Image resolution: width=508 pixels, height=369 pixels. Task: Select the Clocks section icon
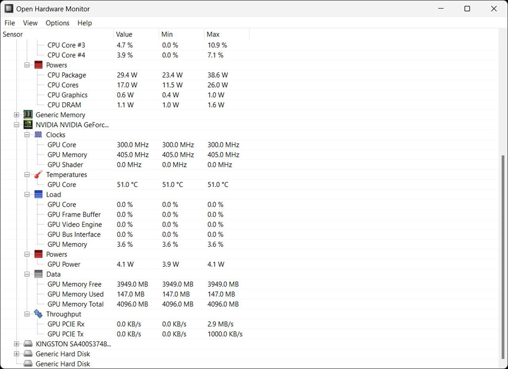[38, 134]
